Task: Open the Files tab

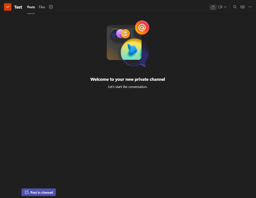Action: 42,7
